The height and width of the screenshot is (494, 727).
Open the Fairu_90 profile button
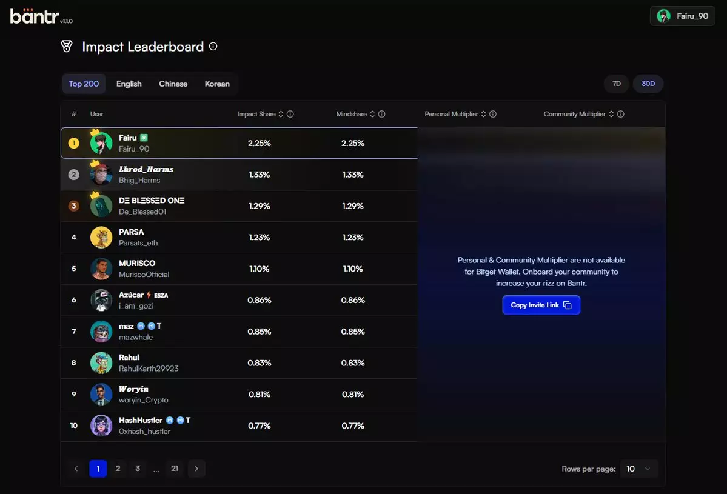click(682, 16)
